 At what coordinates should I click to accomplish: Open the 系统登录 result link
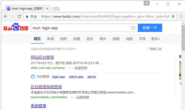39,106
